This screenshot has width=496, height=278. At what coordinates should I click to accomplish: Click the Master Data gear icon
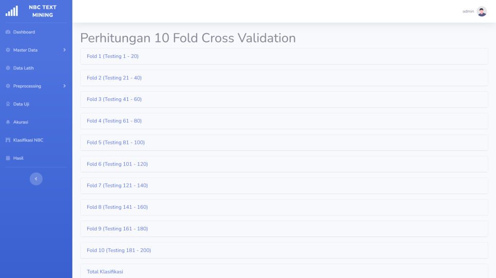8,50
